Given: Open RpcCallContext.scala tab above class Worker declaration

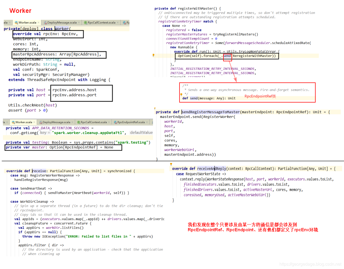Looking at the screenshot, I should pyautogui.click(x=102, y=22).
